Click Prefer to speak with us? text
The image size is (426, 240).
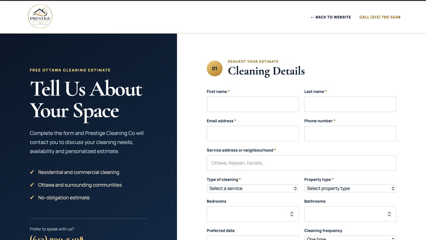[x=52, y=229]
